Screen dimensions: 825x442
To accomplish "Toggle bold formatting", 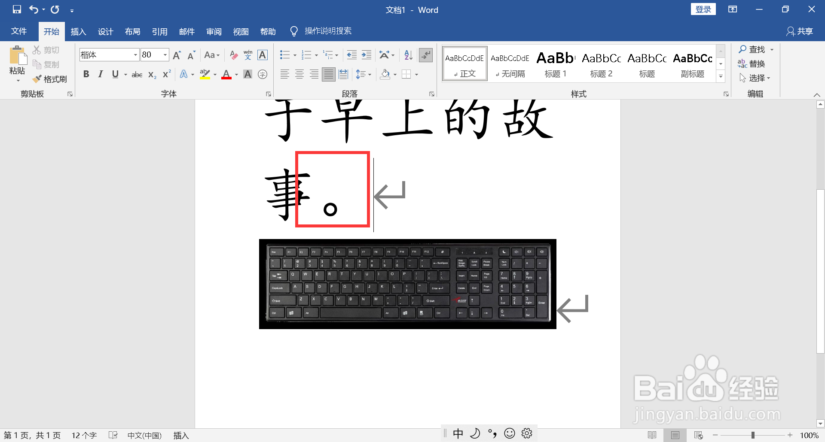I will [86, 74].
